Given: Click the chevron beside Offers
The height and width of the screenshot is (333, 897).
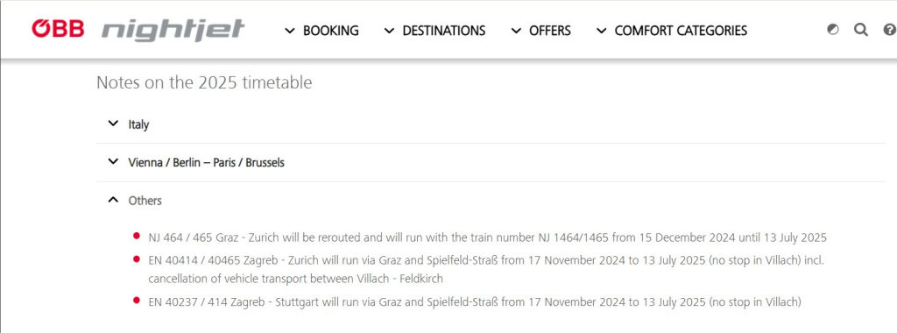Looking at the screenshot, I should [516, 31].
